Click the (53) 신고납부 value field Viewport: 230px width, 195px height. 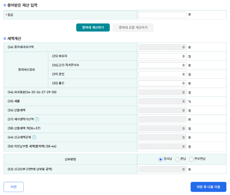click(162, 169)
